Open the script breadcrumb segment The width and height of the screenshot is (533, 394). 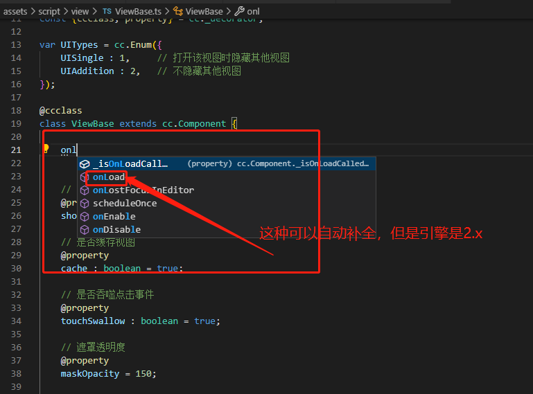pos(49,12)
